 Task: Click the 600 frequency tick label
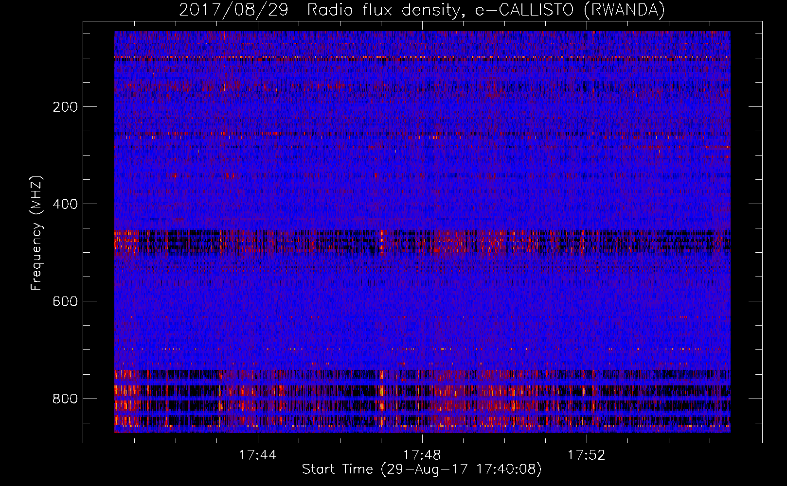click(65, 301)
